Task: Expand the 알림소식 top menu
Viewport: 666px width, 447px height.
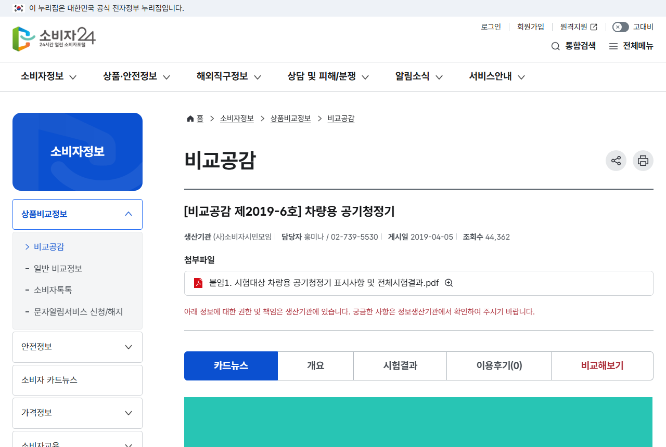Action: tap(419, 76)
